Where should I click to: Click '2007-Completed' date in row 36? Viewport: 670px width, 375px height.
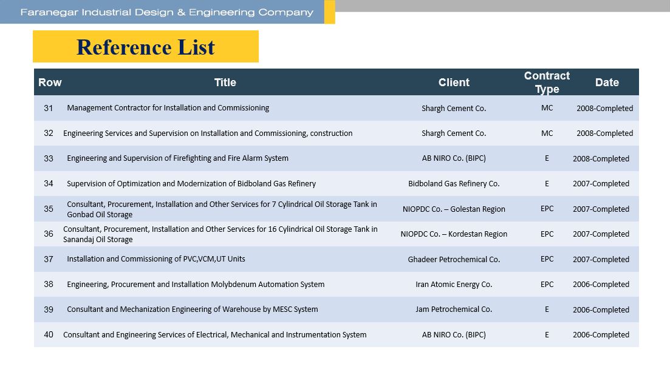click(601, 234)
